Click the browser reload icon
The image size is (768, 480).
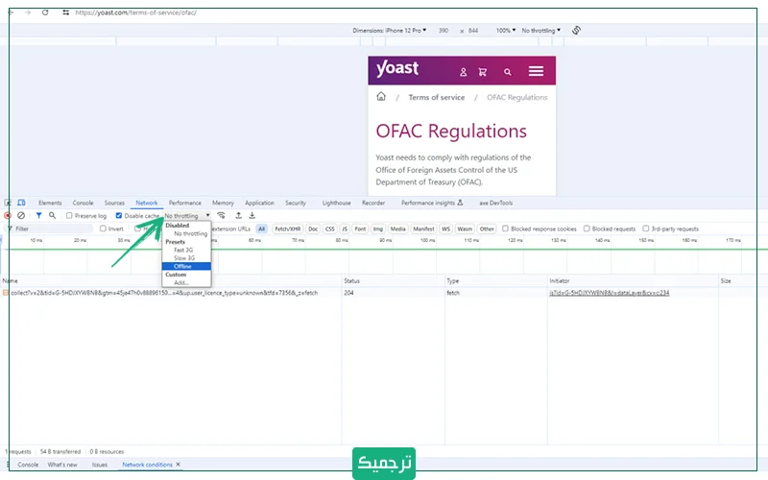[x=45, y=12]
